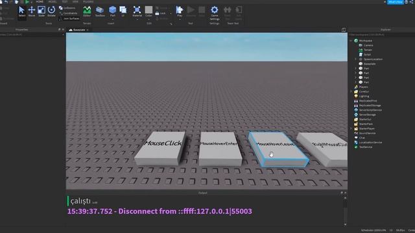
Task: Open the dropdown arrow under Color
Action: 148,19
